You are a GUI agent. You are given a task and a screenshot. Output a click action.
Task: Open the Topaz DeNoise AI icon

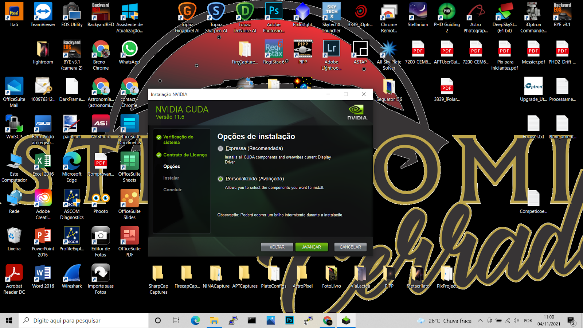click(245, 17)
